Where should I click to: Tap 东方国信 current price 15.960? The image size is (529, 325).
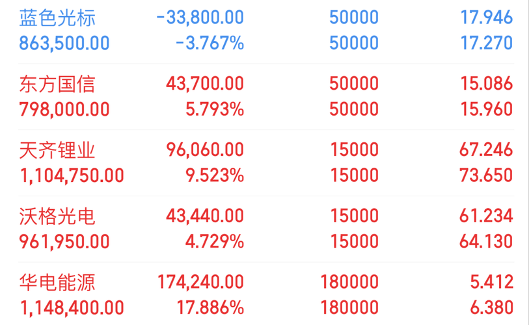tap(487, 109)
